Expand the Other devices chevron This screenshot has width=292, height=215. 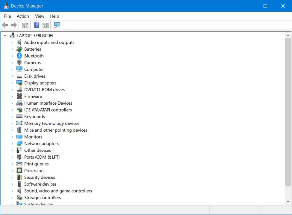tap(12, 150)
